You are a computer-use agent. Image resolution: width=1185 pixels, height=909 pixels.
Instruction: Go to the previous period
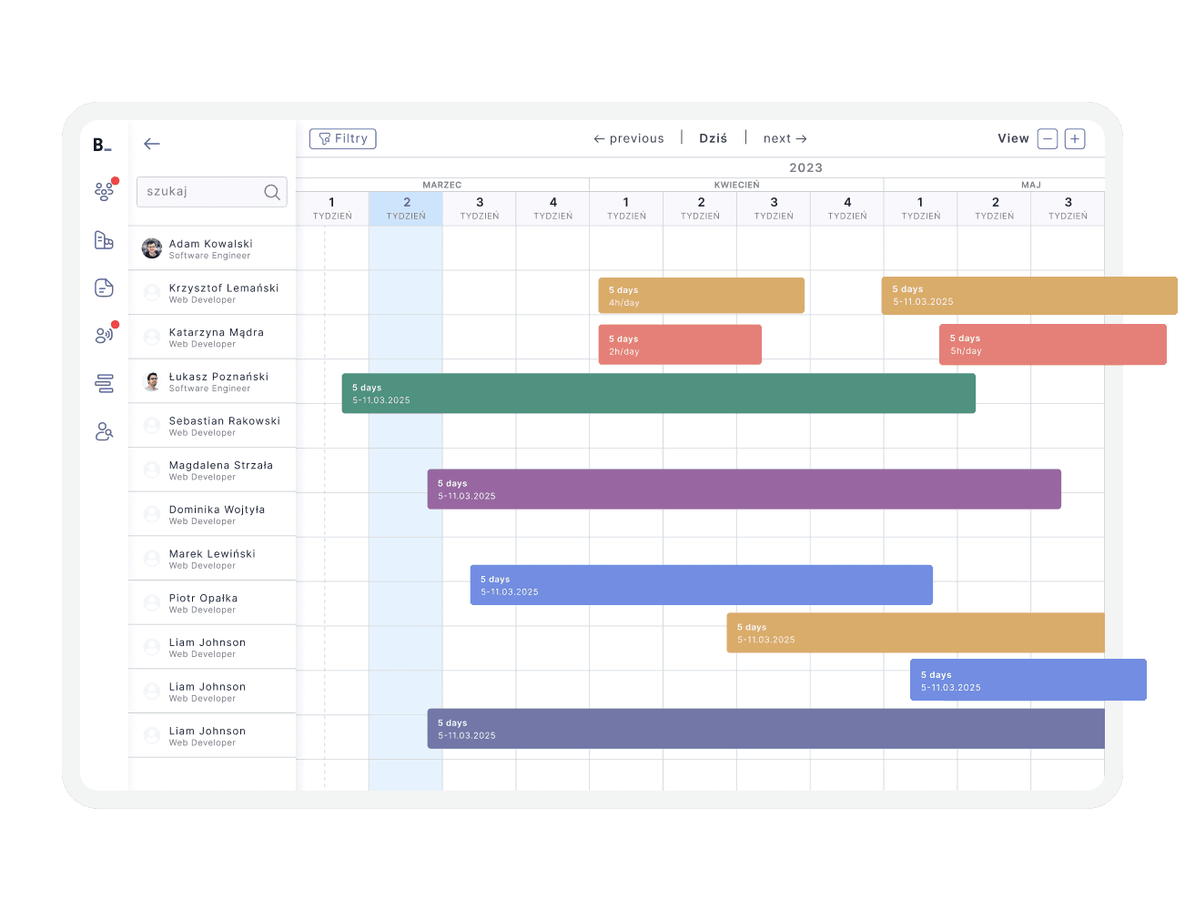[629, 139]
